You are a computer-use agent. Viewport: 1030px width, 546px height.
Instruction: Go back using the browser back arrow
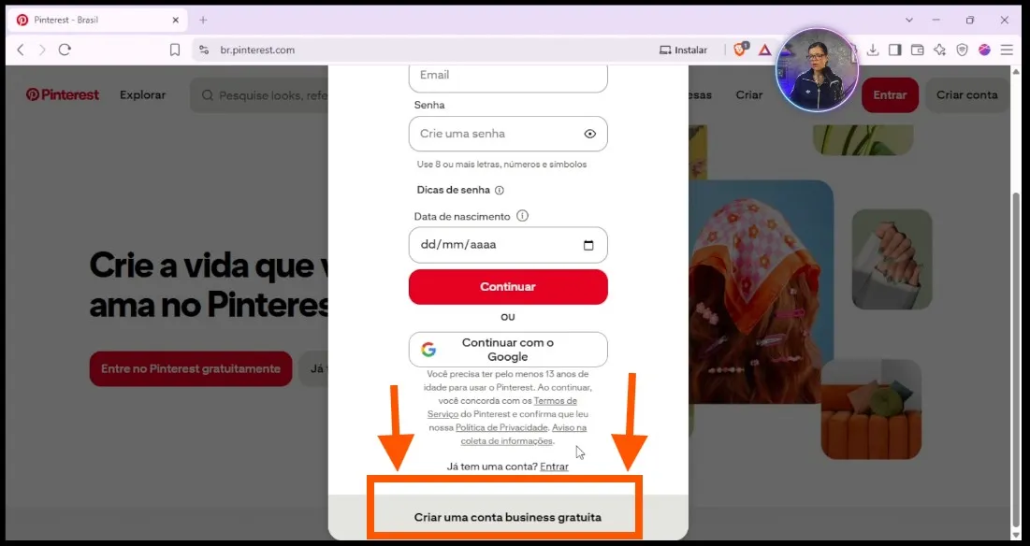pos(21,50)
